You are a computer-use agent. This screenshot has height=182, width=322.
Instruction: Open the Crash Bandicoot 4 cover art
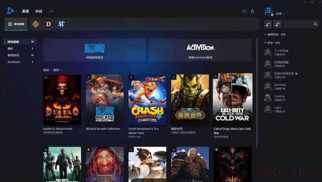(147, 100)
